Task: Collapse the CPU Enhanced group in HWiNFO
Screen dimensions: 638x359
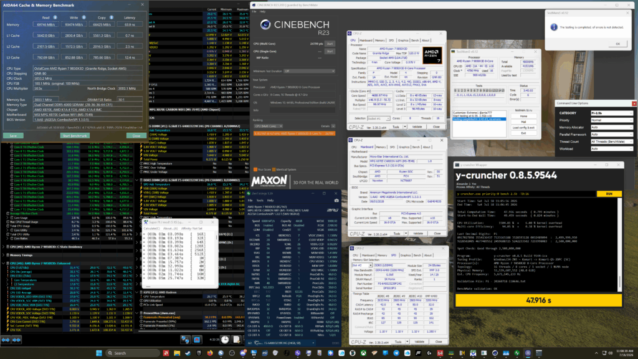Action: coord(3,264)
